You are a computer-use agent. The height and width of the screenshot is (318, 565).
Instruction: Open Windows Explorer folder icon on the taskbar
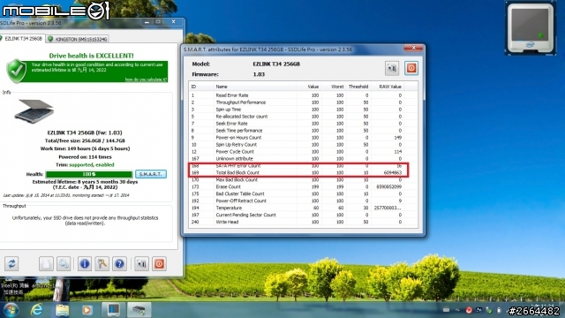click(x=62, y=310)
